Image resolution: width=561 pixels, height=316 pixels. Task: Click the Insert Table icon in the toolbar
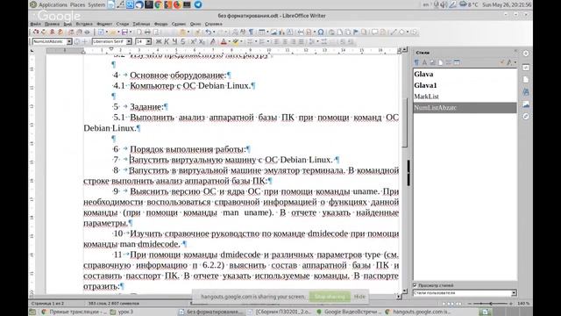[x=261, y=32]
